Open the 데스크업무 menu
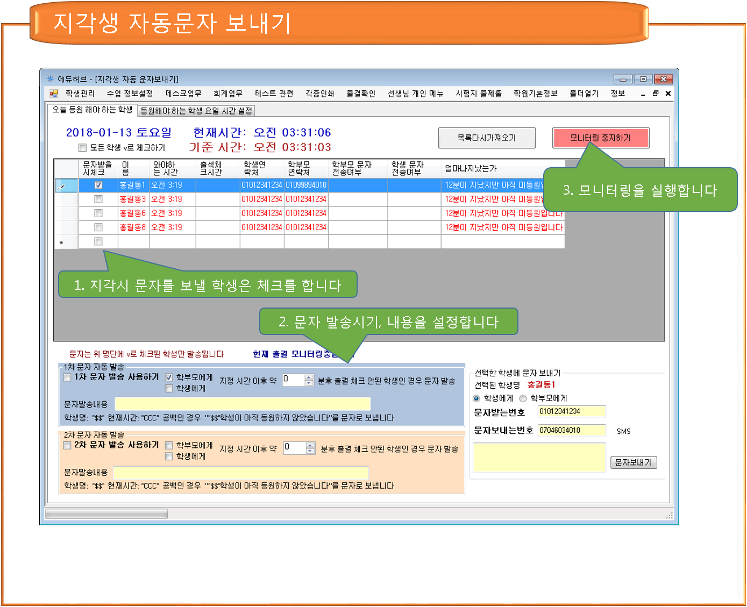This screenshot has height=607, width=747. pyautogui.click(x=183, y=94)
